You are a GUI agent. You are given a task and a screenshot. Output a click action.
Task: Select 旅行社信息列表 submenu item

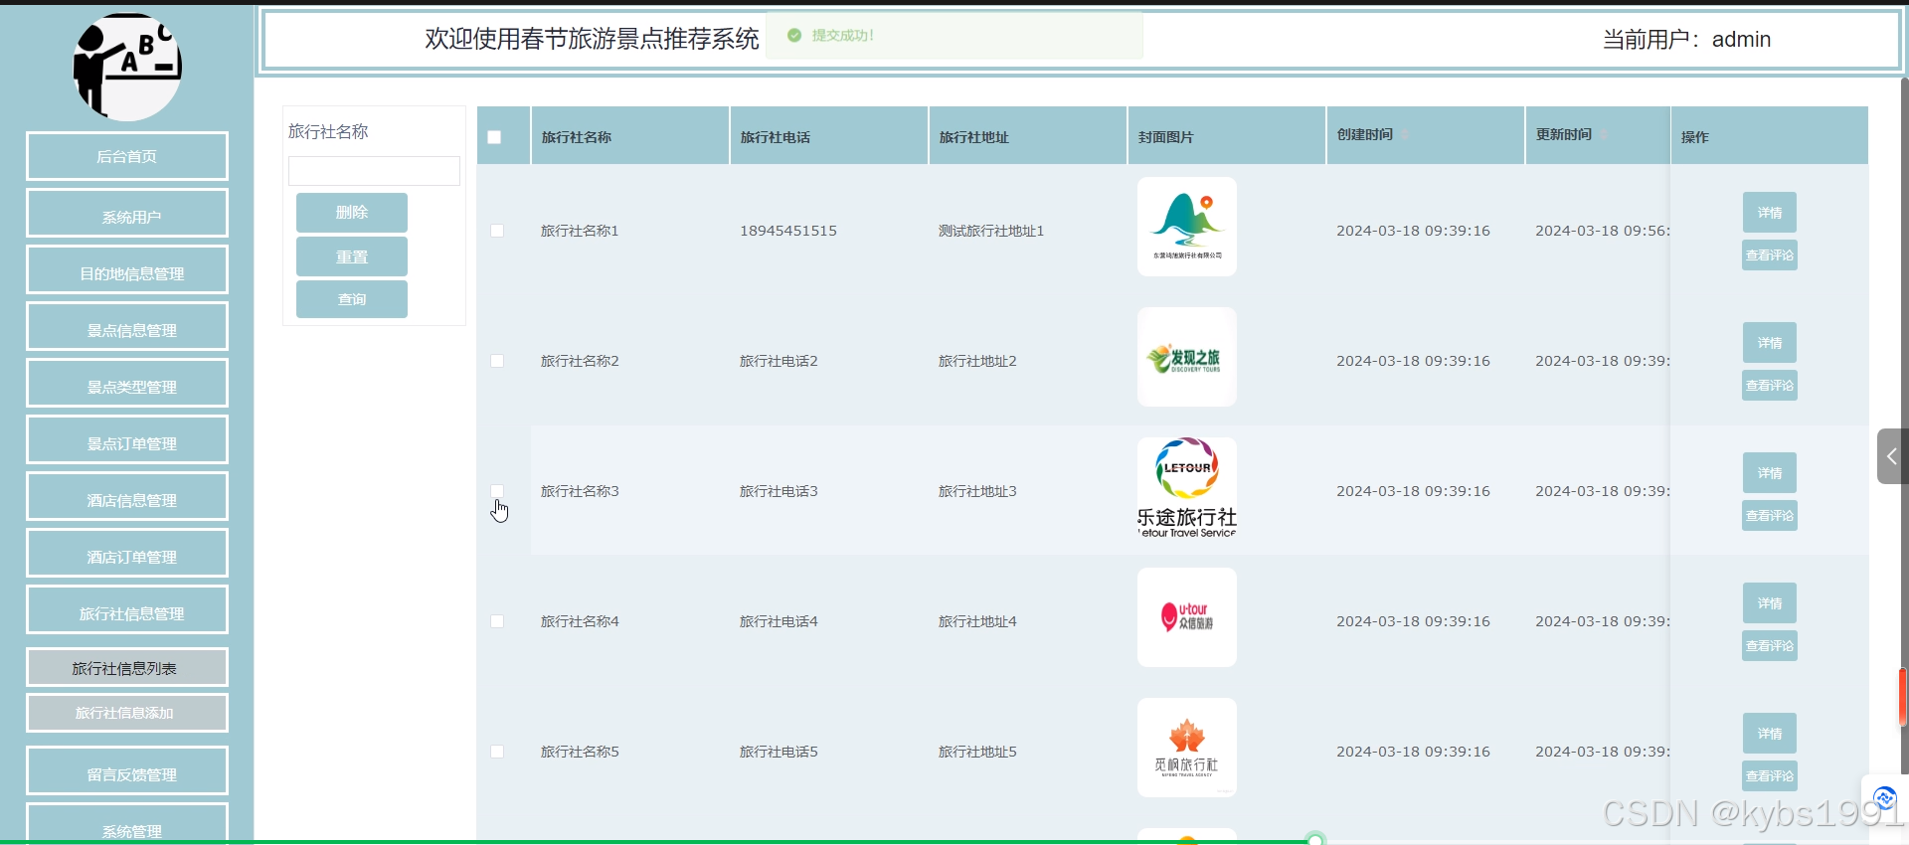127,667
